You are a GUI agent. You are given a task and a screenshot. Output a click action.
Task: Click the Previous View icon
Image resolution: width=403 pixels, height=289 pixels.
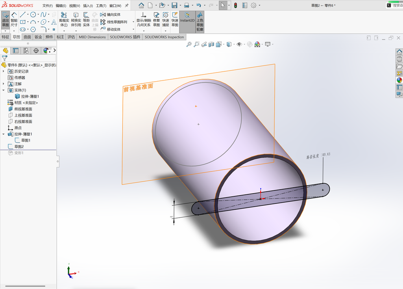click(204, 44)
